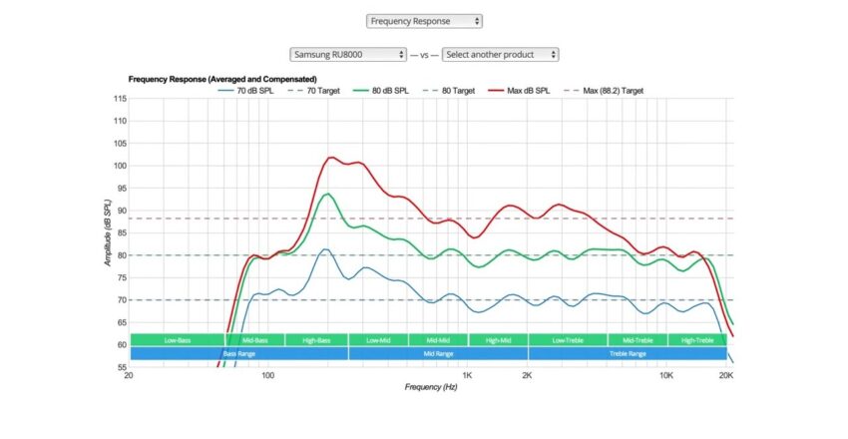Open the Frequency Response dropdown
This screenshot has height=439, width=848.
[x=424, y=21]
